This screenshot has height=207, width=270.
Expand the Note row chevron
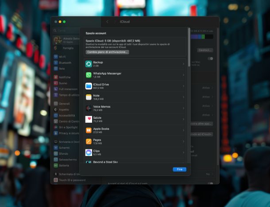(183, 97)
